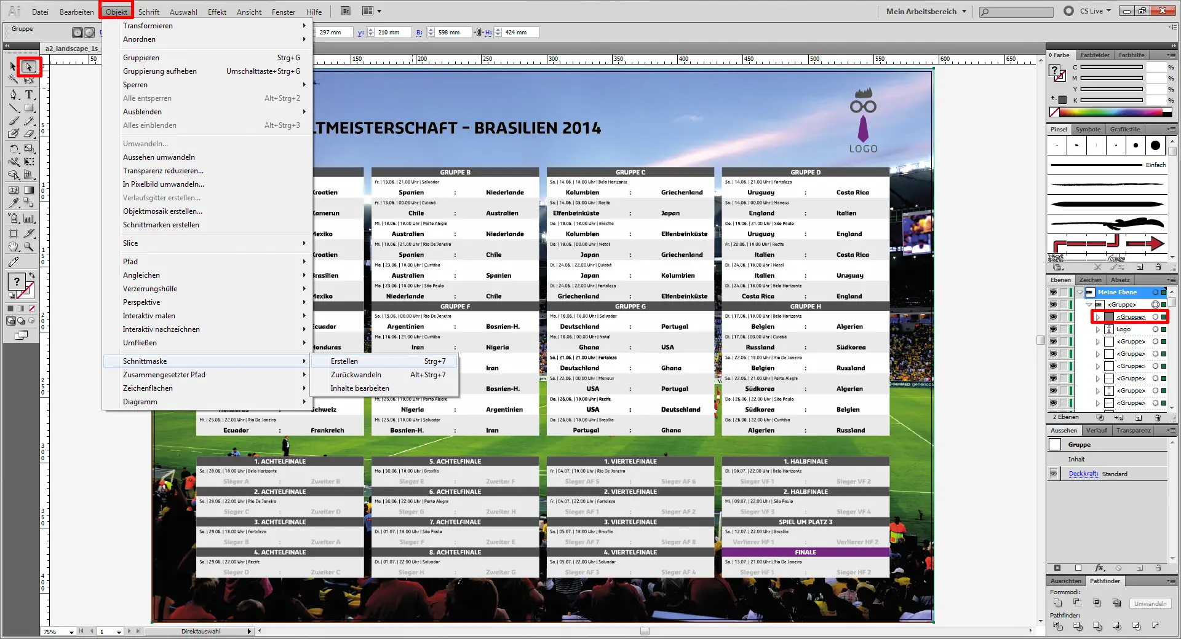Select the Type tool
Image resolution: width=1181 pixels, height=639 pixels.
(x=29, y=95)
